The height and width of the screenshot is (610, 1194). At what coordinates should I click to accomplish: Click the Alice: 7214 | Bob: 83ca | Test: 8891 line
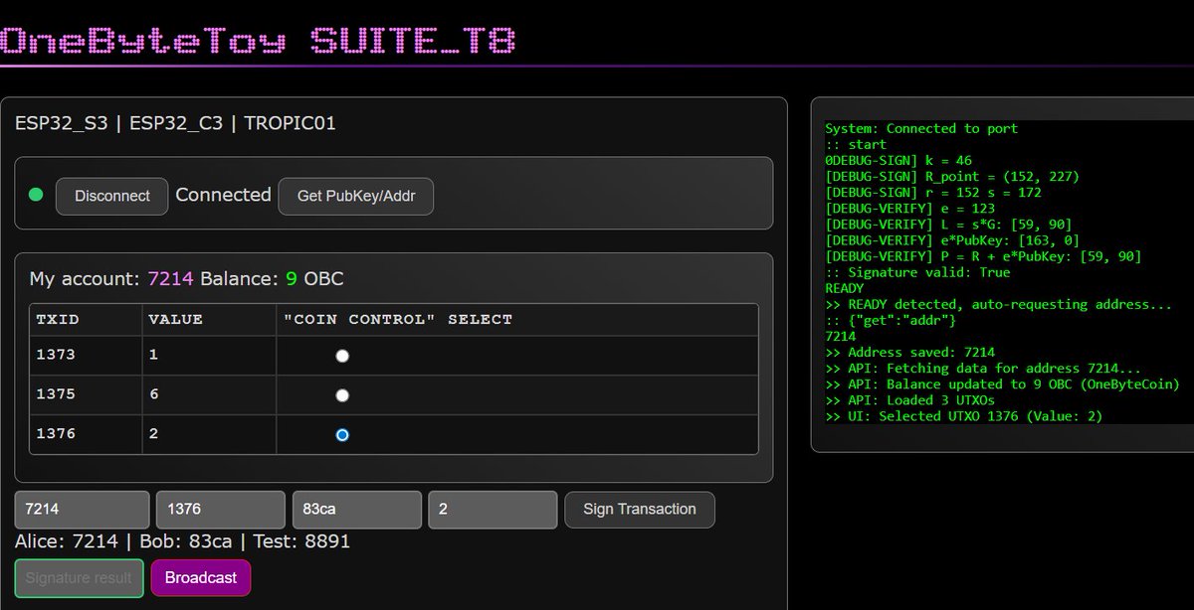pyautogui.click(x=182, y=541)
